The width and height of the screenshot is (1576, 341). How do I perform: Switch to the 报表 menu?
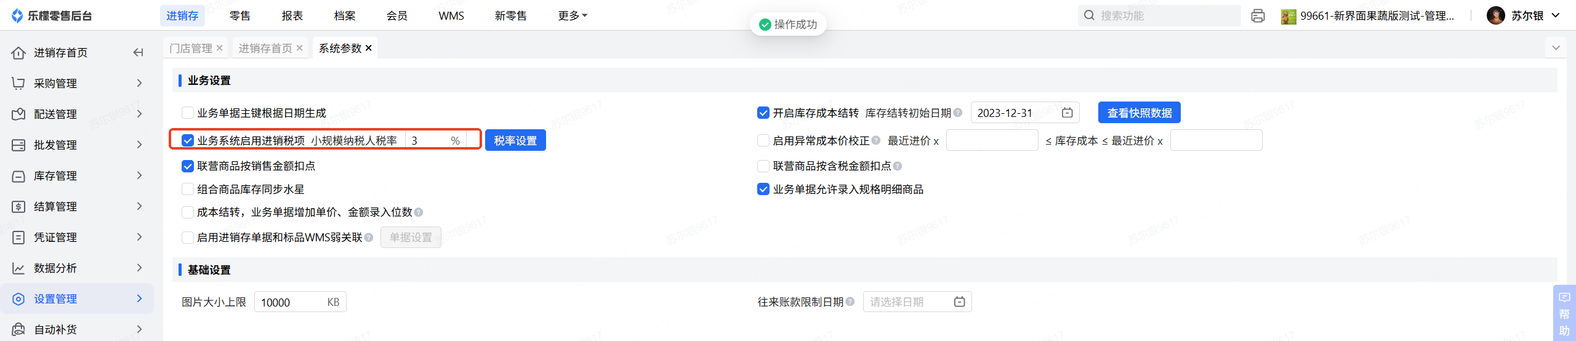click(x=292, y=15)
